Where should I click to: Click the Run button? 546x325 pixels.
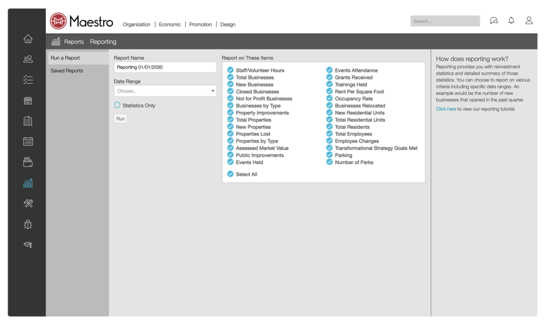click(120, 118)
